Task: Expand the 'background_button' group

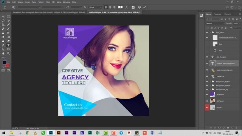Action: pos(211,82)
